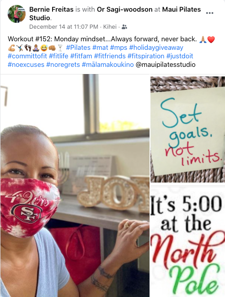The height and width of the screenshot is (297, 225).
Task: View the Set goals not limits image
Action: (188, 129)
